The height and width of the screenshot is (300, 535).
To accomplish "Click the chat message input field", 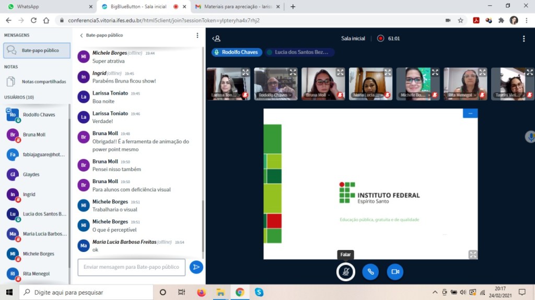I will (x=131, y=267).
